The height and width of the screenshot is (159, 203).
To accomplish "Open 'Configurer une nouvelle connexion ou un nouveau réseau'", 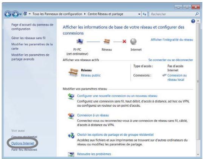I will point(117,96).
